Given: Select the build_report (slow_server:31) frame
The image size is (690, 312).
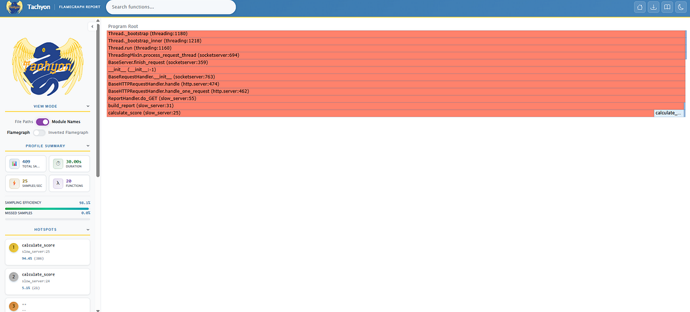Looking at the screenshot, I should [396, 106].
